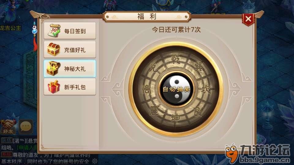Open the chat speech bubble icon
The width and height of the screenshot is (294, 165).
[x=26, y=127]
